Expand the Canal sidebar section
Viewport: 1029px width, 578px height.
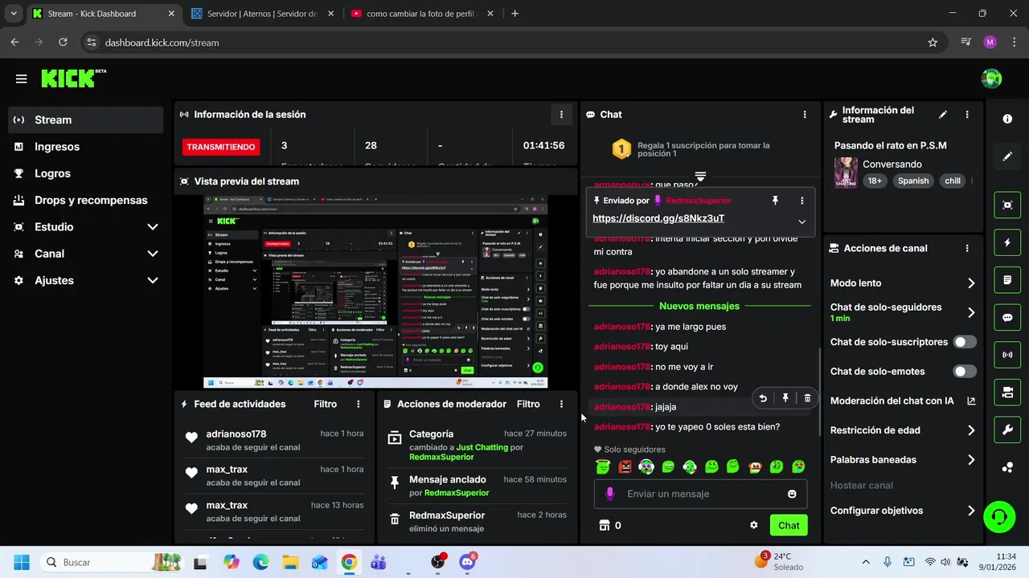[153, 254]
